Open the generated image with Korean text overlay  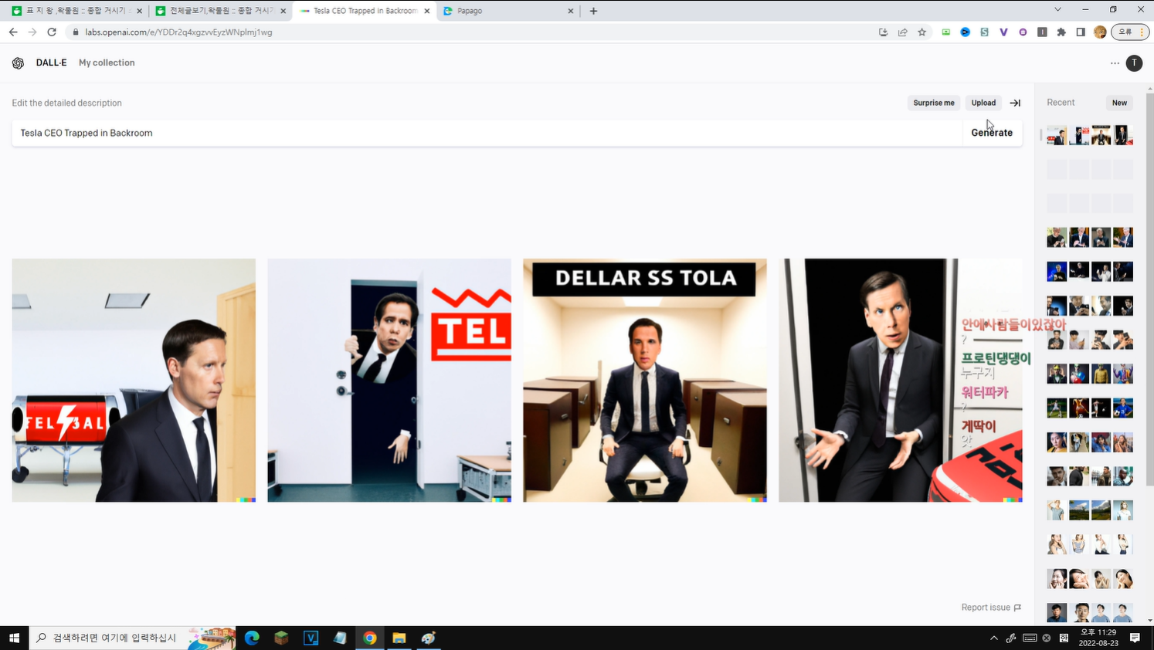pos(901,381)
